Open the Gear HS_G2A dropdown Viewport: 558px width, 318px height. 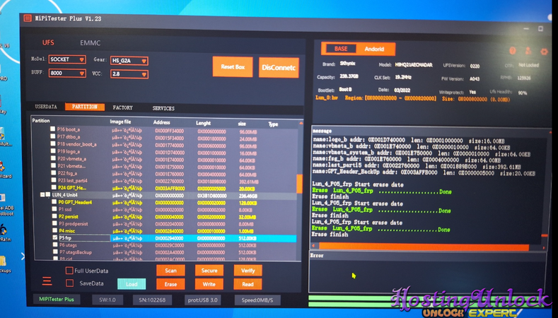[x=129, y=61]
